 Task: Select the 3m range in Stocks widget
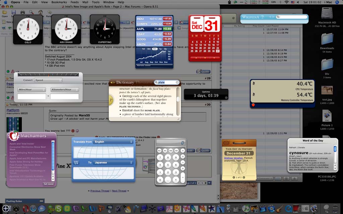point(149,49)
